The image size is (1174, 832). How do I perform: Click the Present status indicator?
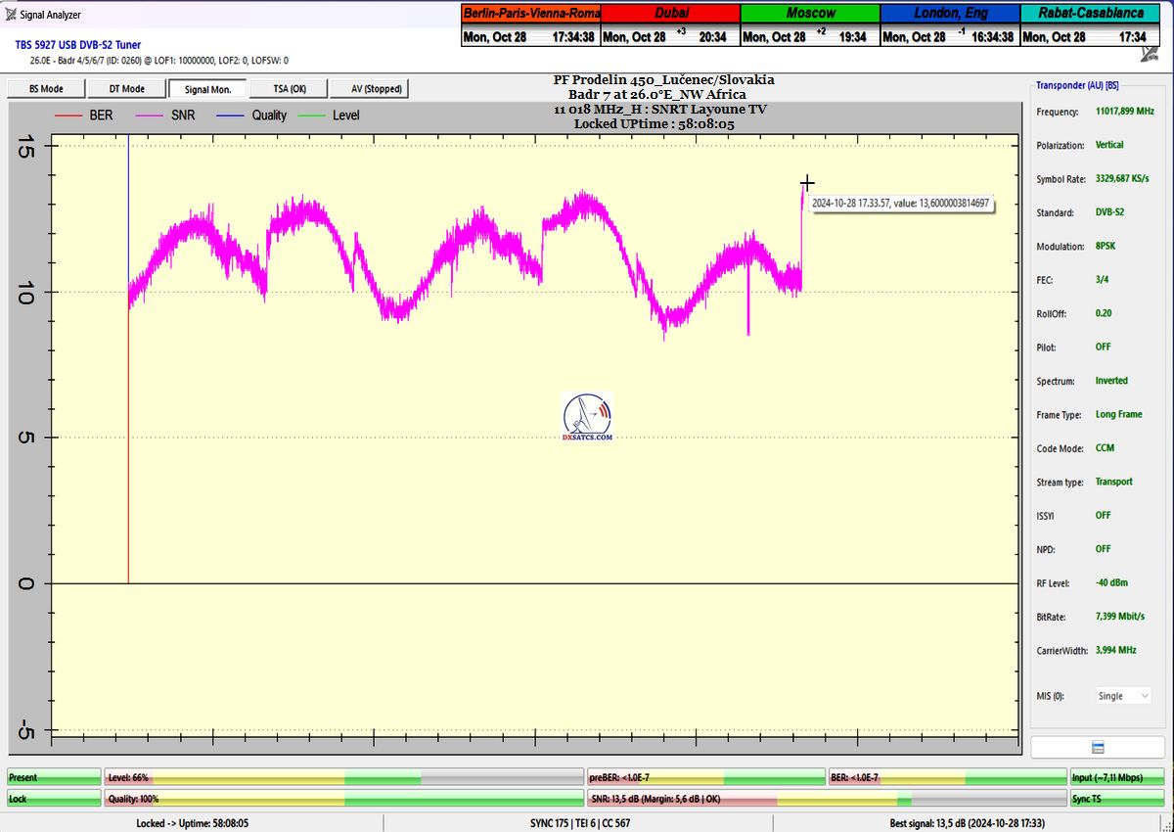(54, 777)
